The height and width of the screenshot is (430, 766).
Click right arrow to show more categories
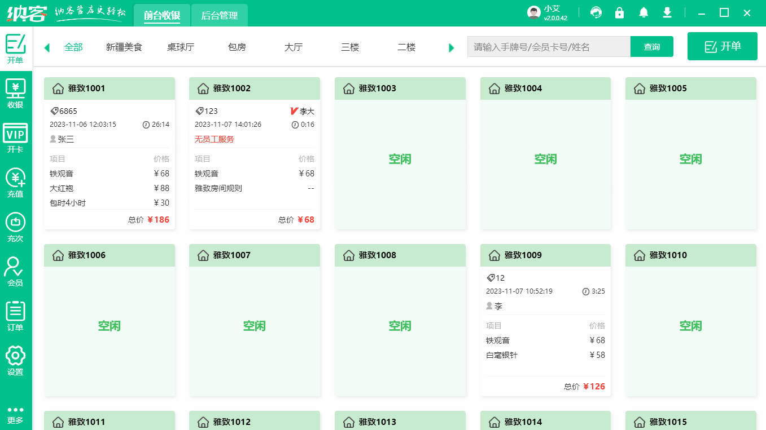(x=451, y=47)
